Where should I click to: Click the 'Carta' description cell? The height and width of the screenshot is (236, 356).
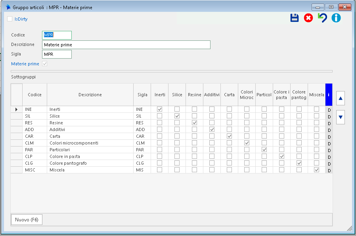tap(90, 136)
